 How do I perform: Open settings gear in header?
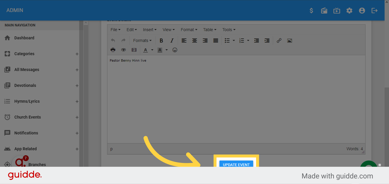349,11
